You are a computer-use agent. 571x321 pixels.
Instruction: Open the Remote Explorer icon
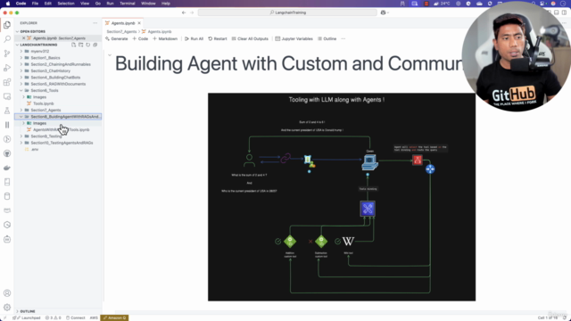[x=7, y=96]
